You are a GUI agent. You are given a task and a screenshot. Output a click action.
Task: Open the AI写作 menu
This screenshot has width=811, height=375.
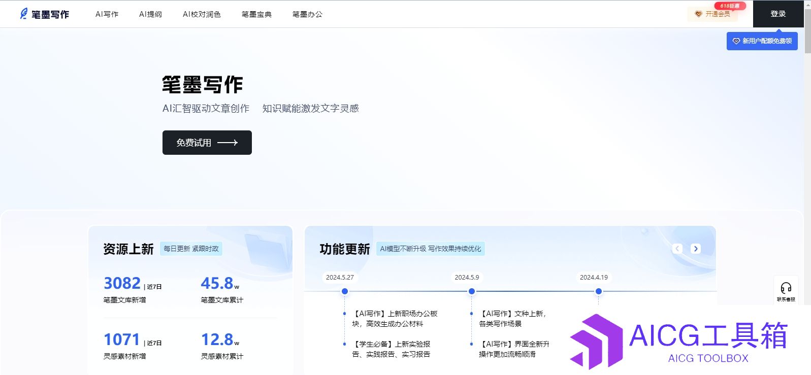pos(107,14)
